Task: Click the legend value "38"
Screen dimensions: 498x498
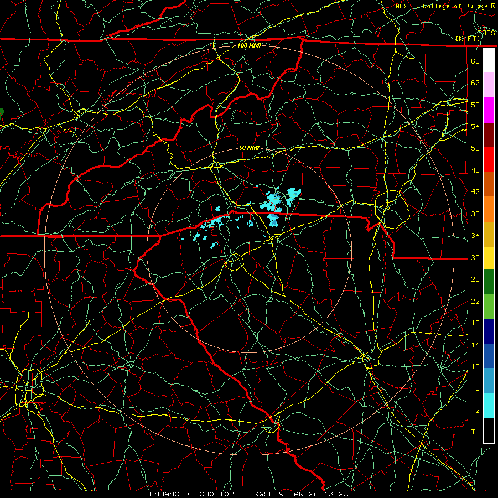Action: [475, 214]
